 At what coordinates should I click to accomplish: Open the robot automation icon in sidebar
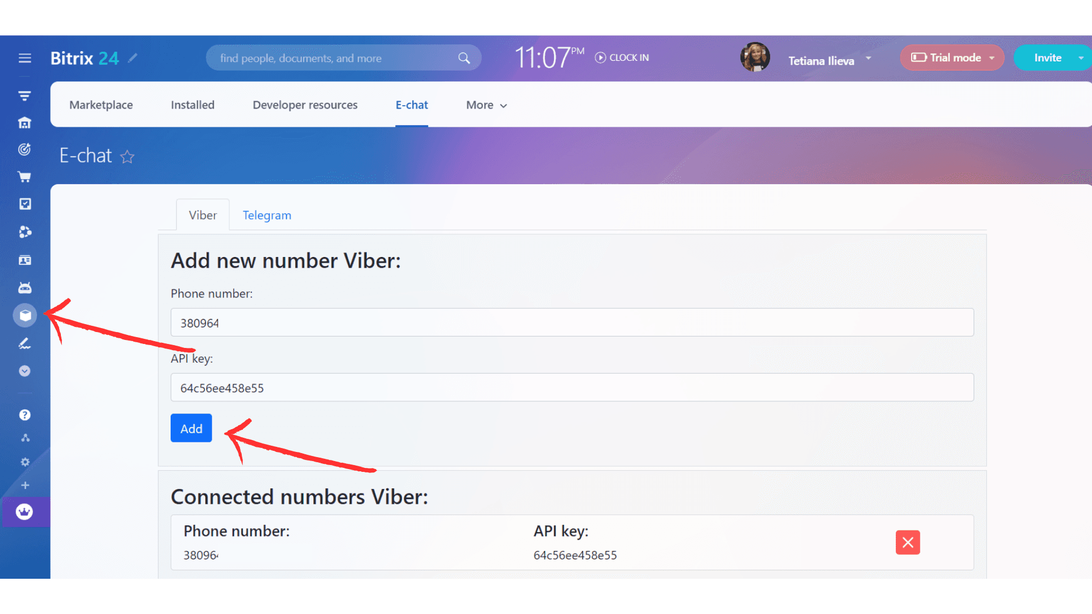24,288
